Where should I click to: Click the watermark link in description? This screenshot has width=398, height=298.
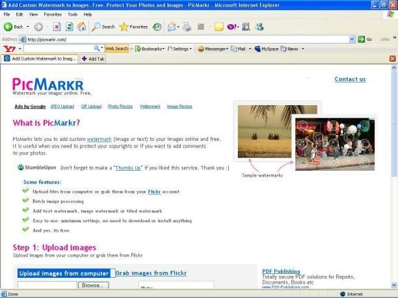coord(99,139)
